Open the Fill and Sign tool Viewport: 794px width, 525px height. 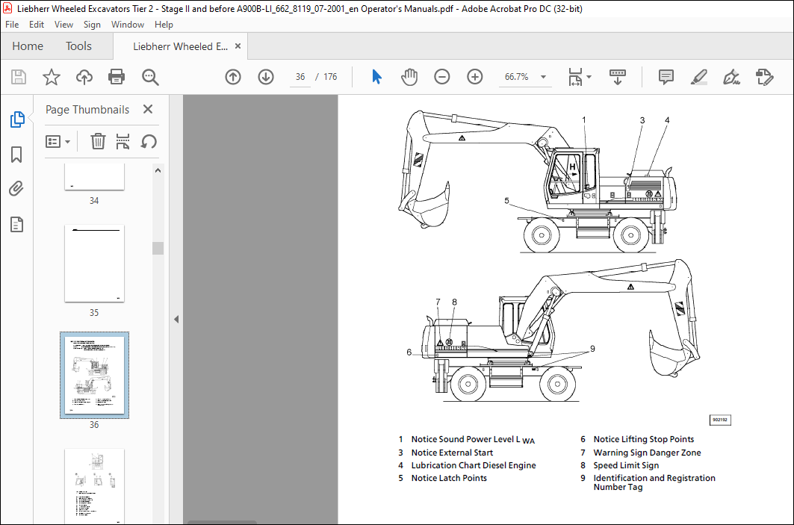coord(731,77)
